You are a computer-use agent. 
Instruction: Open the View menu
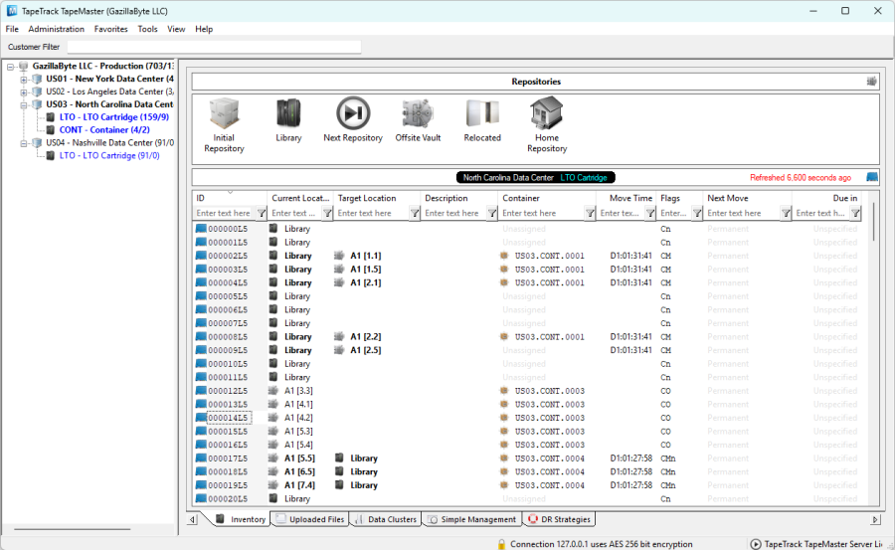pyautogui.click(x=176, y=29)
